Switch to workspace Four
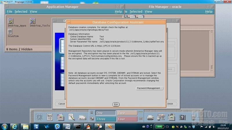The width and height of the screenshot is (232, 130). 127,119
